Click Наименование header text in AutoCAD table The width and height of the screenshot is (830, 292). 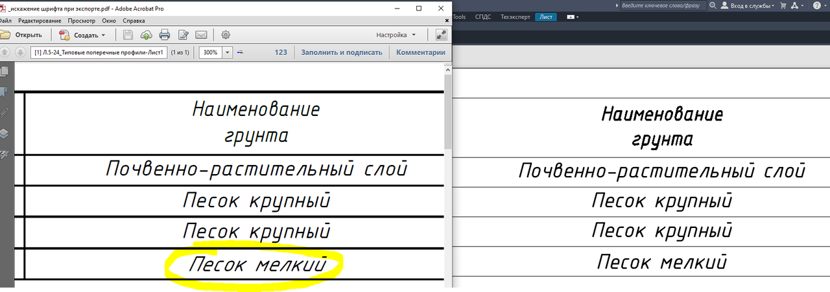pyautogui.click(x=662, y=115)
